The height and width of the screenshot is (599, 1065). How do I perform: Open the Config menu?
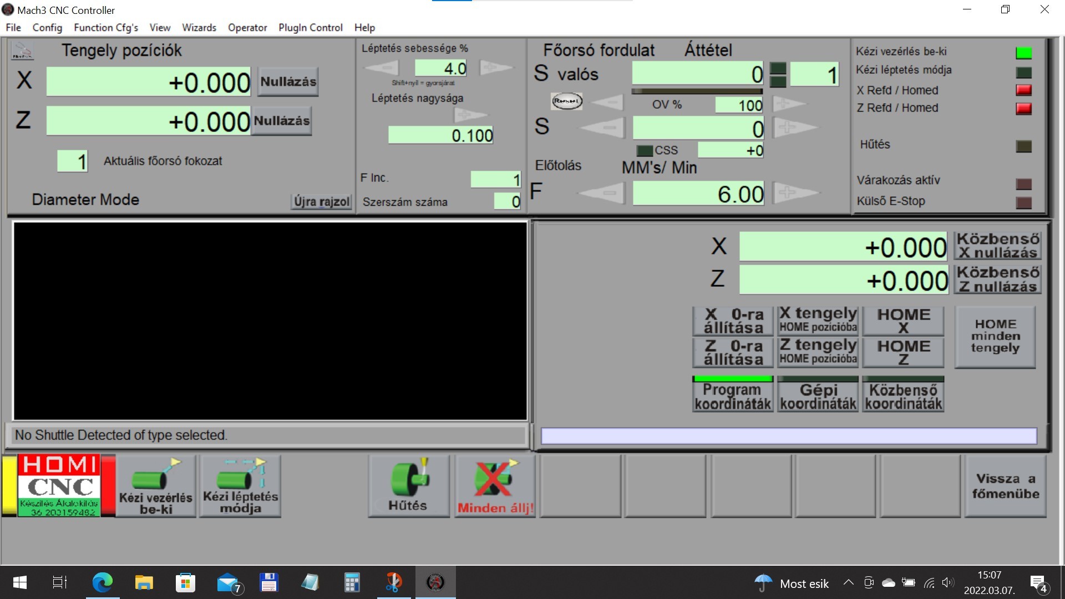47,27
